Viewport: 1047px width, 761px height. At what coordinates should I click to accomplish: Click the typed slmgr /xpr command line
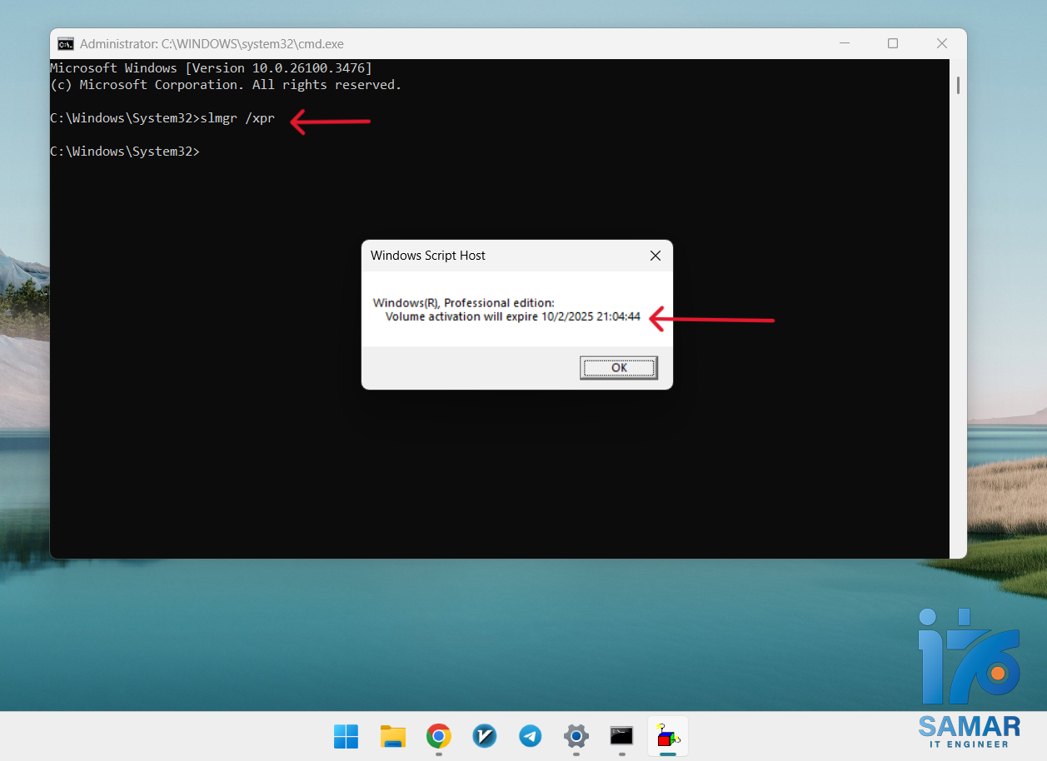pyautogui.click(x=237, y=118)
